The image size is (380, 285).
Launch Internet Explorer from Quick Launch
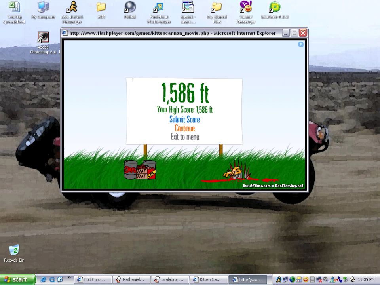pyautogui.click(x=43, y=279)
